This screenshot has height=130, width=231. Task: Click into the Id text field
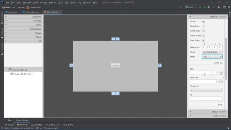coord(206,99)
